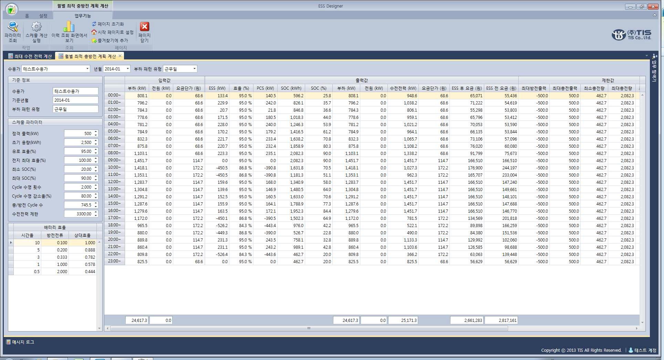Screen dimensions: 664x360
Task: Click 시간율 column header in 배터리 효율
Action: [27, 235]
